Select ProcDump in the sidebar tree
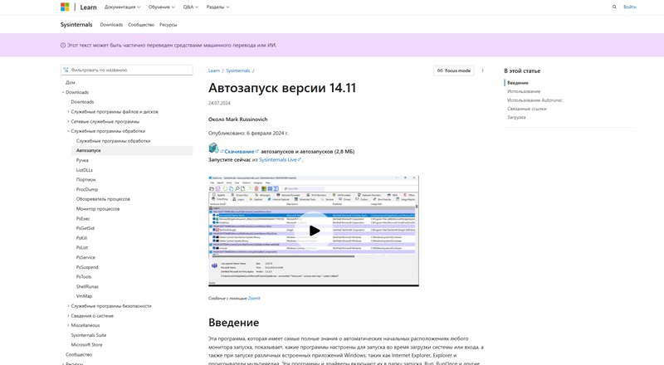Image resolution: width=664 pixels, height=365 pixels. [87, 189]
